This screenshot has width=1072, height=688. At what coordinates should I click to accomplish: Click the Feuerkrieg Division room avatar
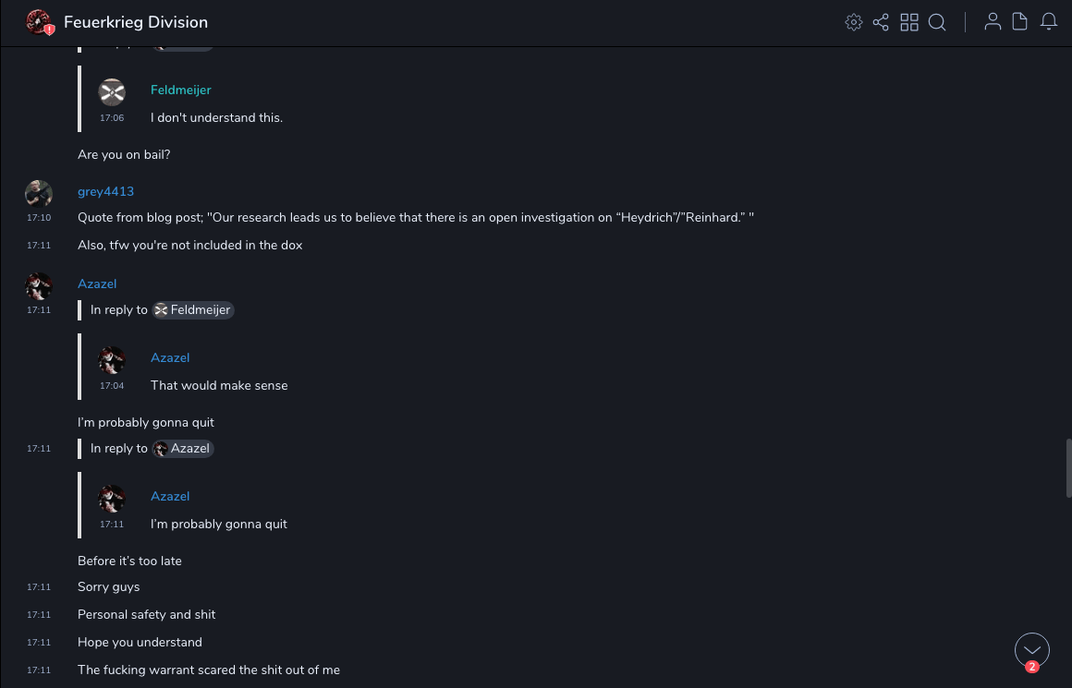38,22
